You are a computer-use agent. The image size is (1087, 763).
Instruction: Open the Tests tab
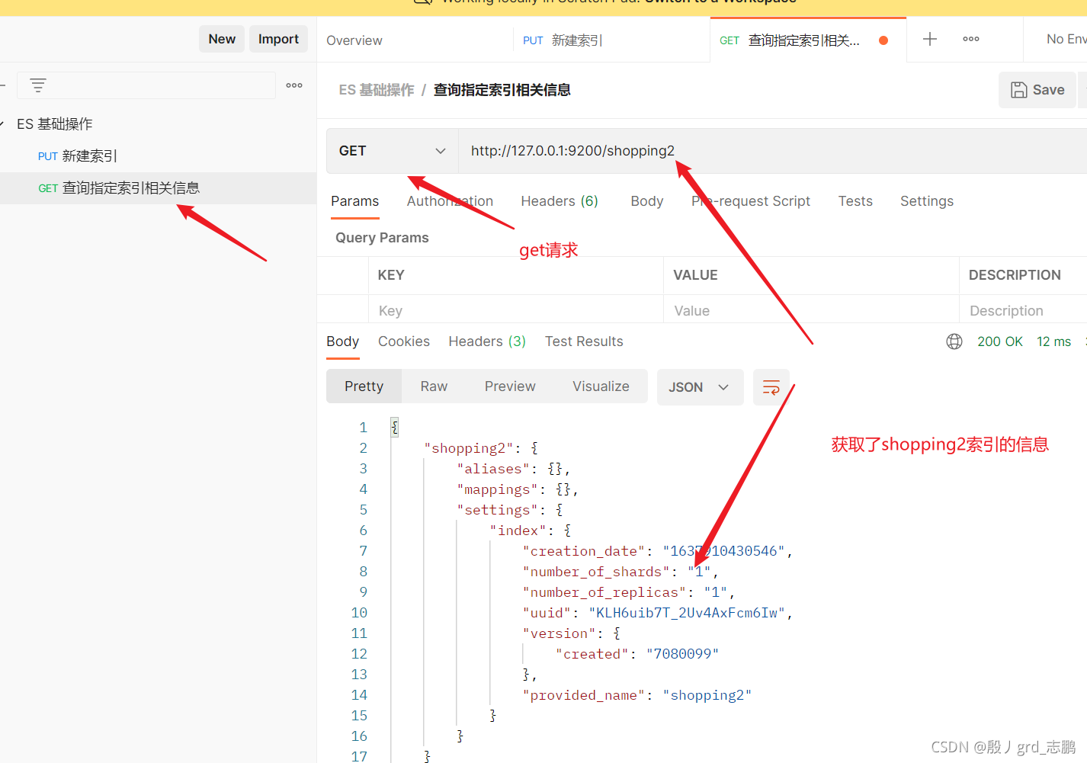click(855, 201)
